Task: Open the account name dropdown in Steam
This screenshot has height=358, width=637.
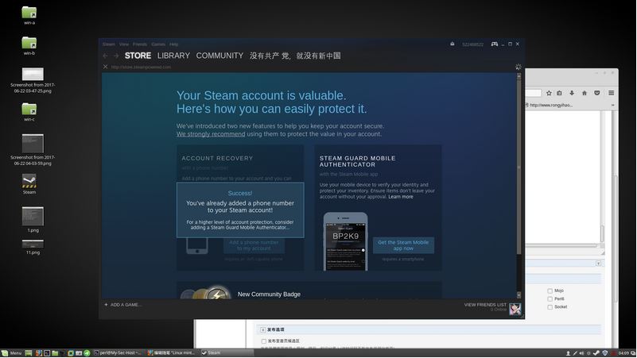Action: [473, 44]
